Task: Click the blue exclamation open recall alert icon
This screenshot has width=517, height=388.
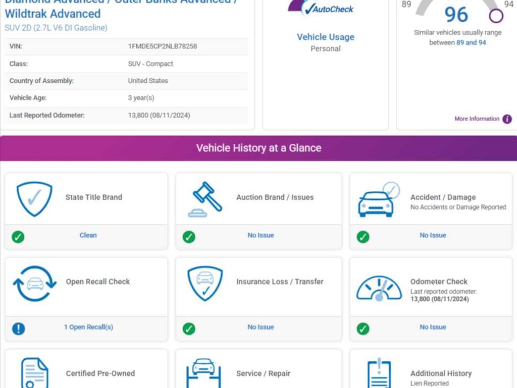Action: coord(19,328)
